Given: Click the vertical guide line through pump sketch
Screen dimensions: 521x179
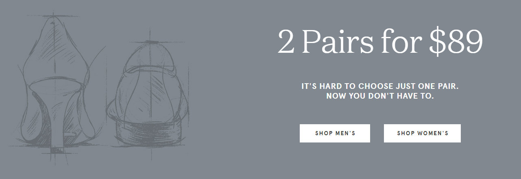Looking at the screenshot, I should tap(53, 85).
